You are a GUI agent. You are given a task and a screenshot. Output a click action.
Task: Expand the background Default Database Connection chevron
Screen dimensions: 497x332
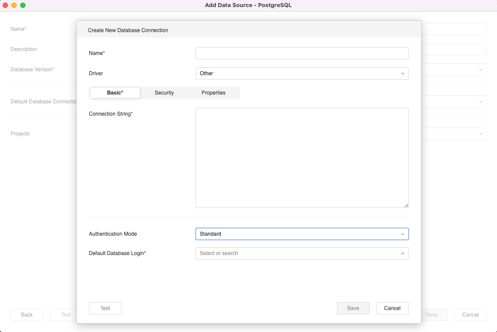[x=480, y=102]
